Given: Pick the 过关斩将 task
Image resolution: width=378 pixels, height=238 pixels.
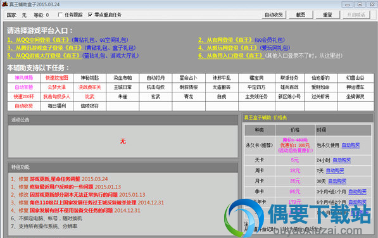Looking at the screenshot, I should pyautogui.click(x=320, y=97).
